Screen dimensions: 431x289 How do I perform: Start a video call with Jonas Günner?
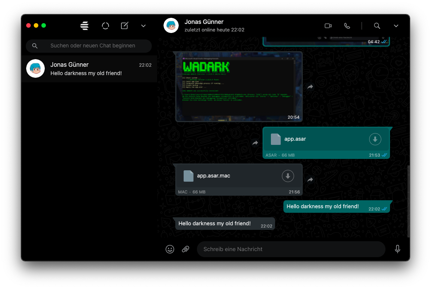pos(328,25)
